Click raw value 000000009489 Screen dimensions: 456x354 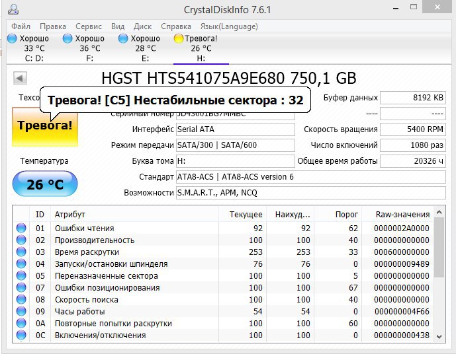click(402, 264)
